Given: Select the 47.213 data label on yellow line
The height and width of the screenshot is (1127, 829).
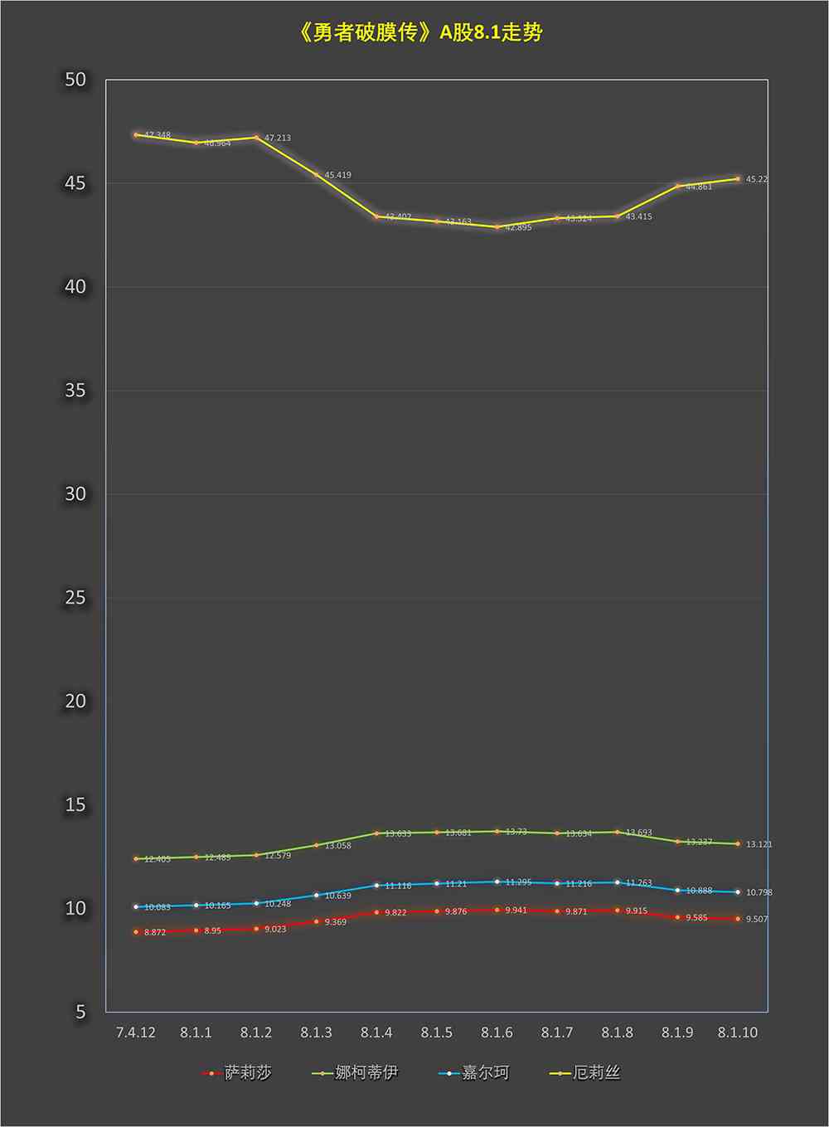Looking at the screenshot, I should point(278,138).
